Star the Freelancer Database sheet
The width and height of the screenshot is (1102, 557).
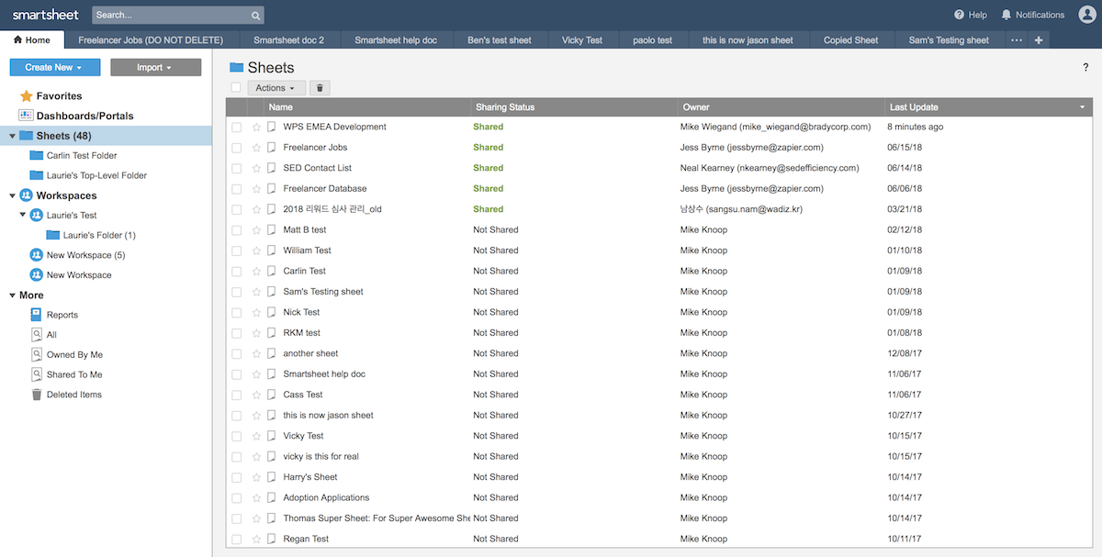(x=256, y=189)
